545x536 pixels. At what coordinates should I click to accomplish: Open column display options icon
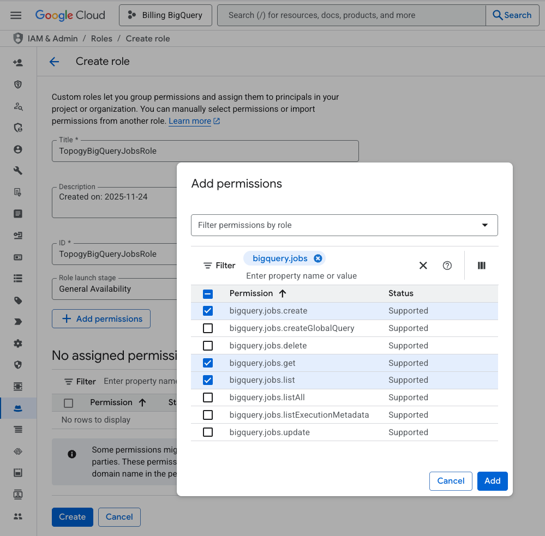pyautogui.click(x=481, y=266)
